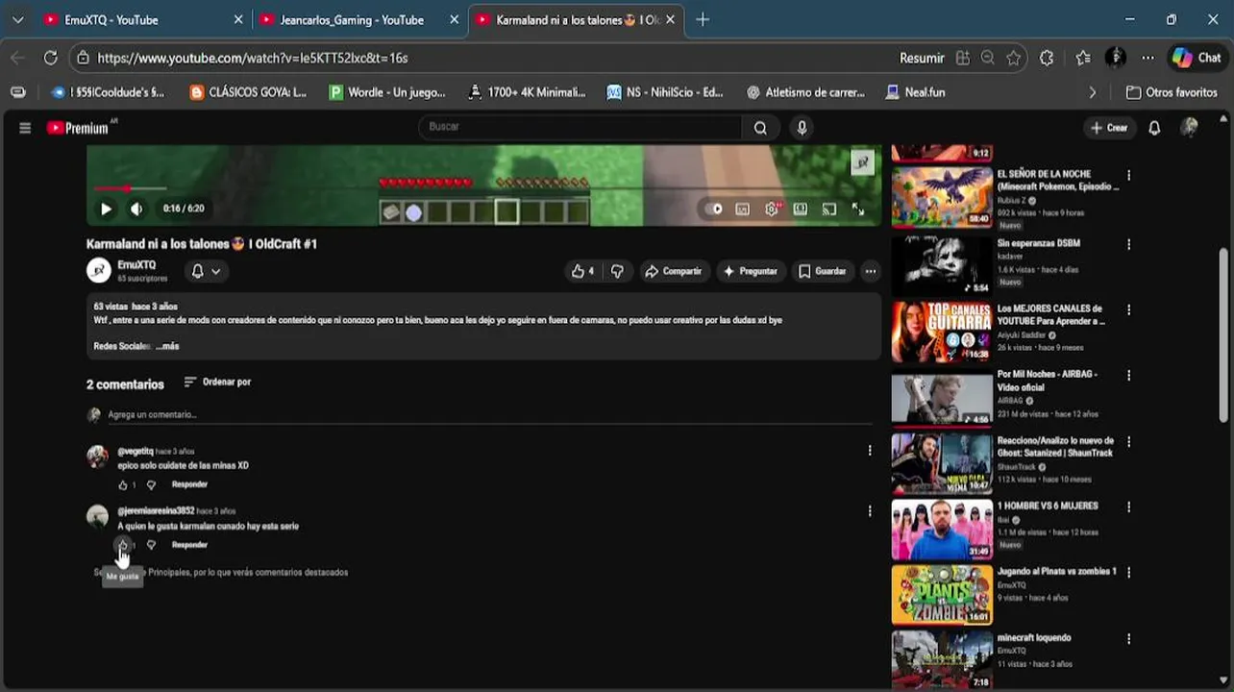
Task: Seek on the red video progress bar
Action: click(x=483, y=188)
